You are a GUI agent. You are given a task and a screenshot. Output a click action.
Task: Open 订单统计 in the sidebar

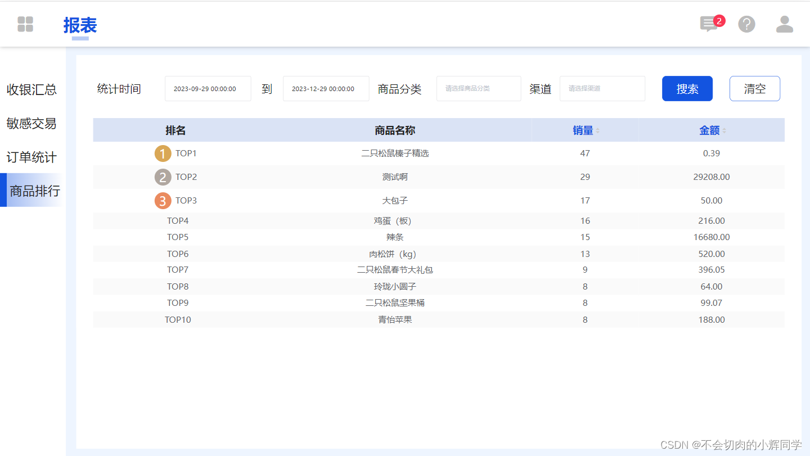31,157
